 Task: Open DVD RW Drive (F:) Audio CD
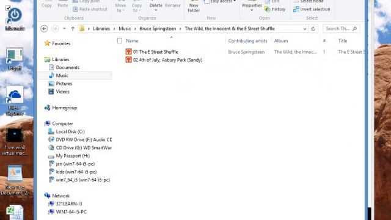point(84,140)
